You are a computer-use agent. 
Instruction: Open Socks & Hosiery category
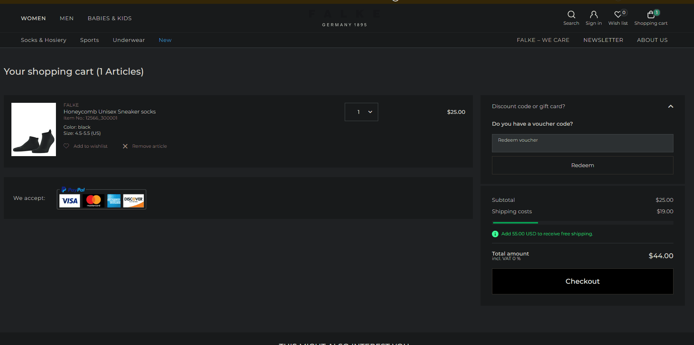43,40
